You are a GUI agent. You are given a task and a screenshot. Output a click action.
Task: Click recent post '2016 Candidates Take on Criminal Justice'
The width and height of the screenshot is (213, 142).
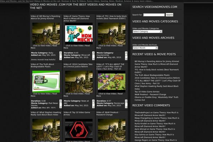[157, 78]
